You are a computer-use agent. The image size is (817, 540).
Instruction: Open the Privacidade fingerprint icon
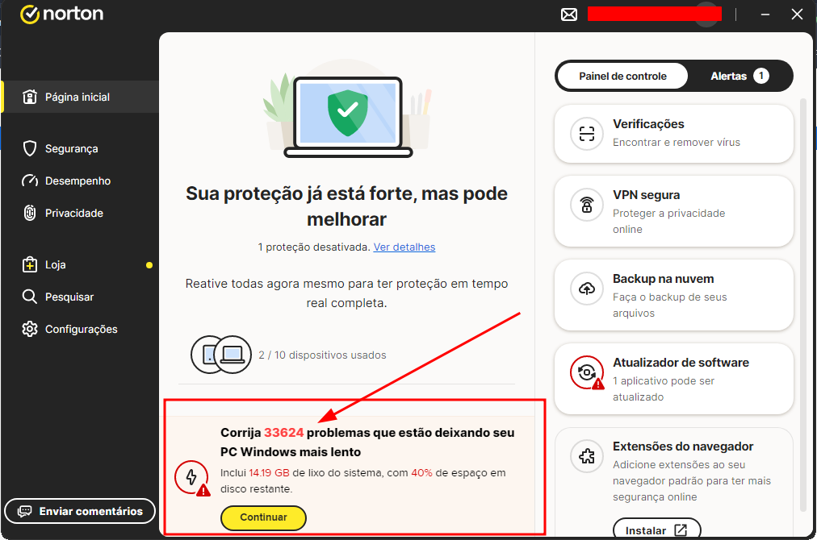pyautogui.click(x=30, y=213)
